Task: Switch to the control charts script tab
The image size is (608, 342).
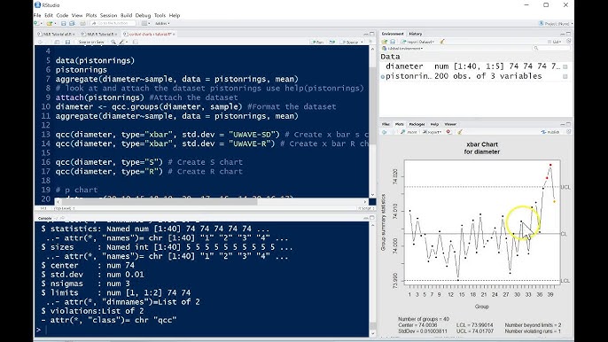Action: point(150,35)
